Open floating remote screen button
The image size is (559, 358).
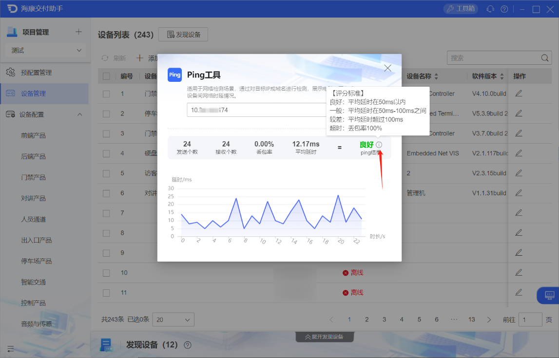(549, 295)
